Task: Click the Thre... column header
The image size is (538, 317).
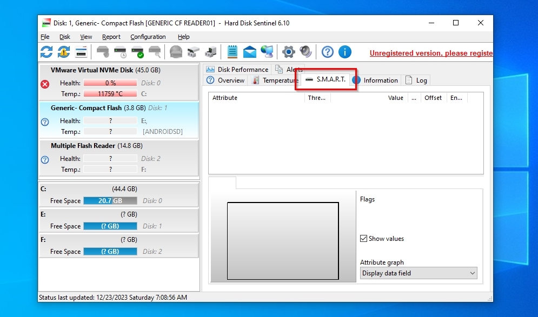Action: (x=317, y=98)
